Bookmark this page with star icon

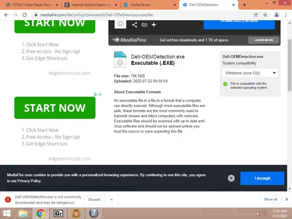265,15
